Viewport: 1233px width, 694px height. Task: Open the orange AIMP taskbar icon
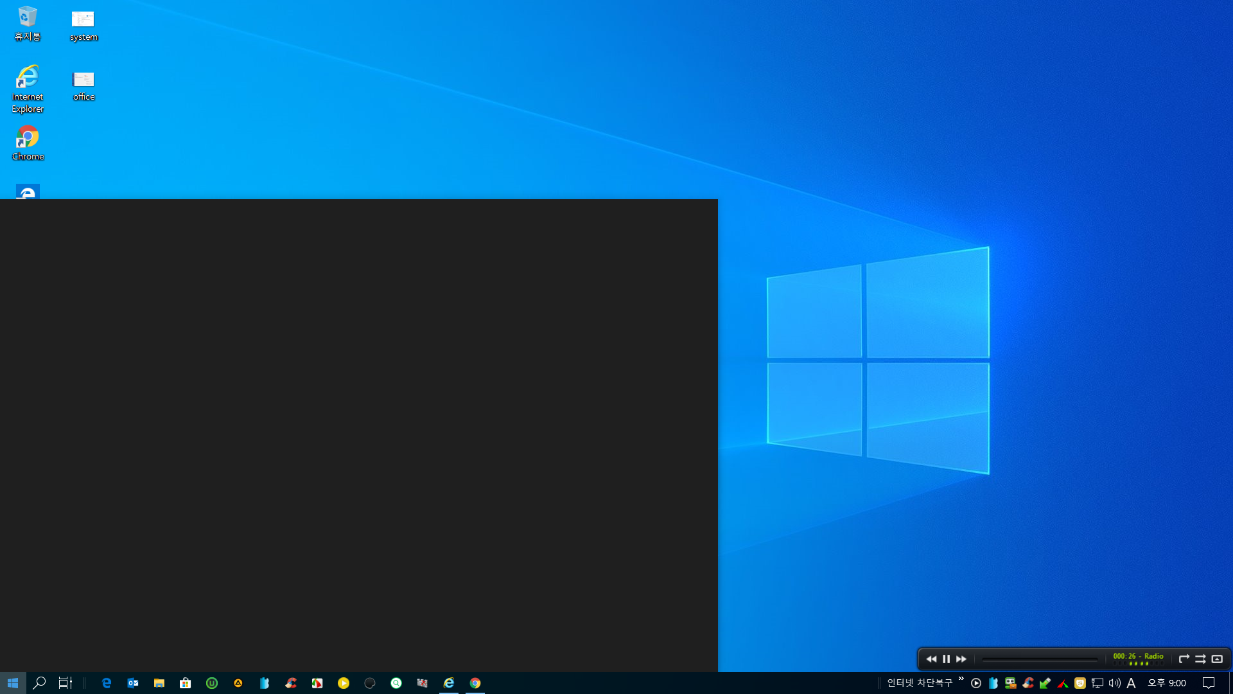(x=238, y=683)
